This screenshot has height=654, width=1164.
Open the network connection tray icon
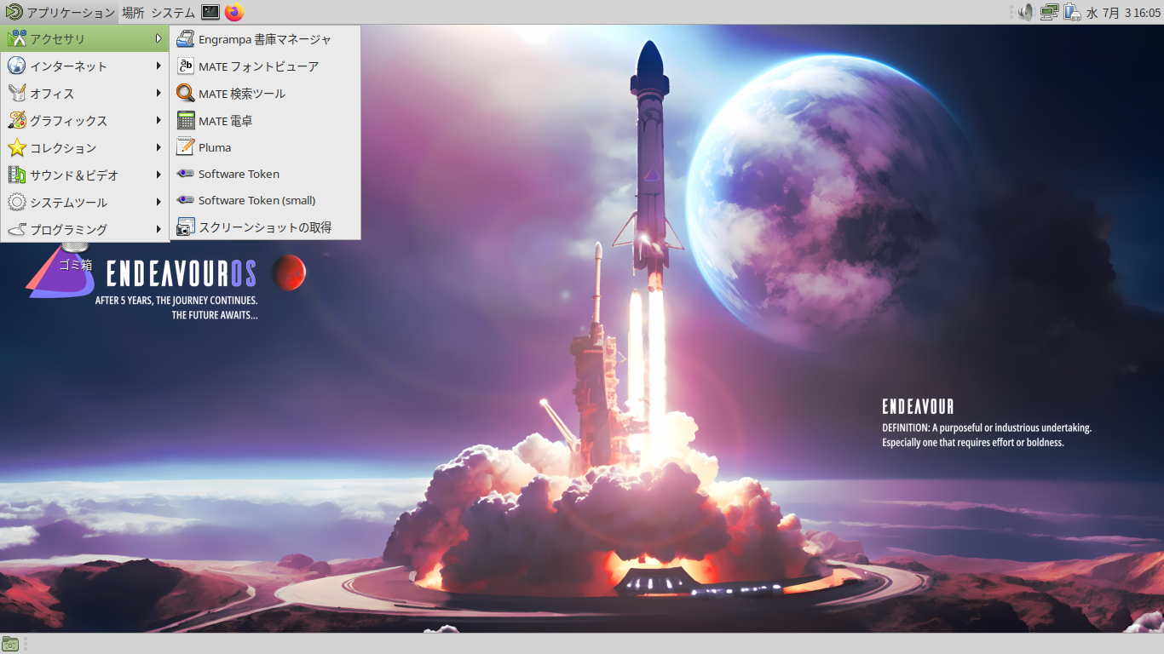1049,12
